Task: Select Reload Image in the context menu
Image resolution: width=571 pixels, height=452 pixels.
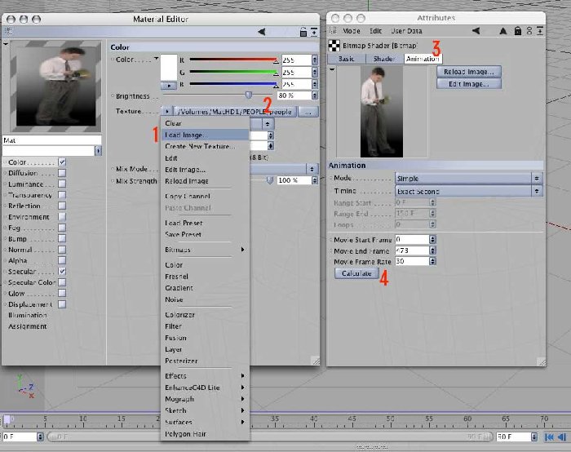Action: pos(205,181)
